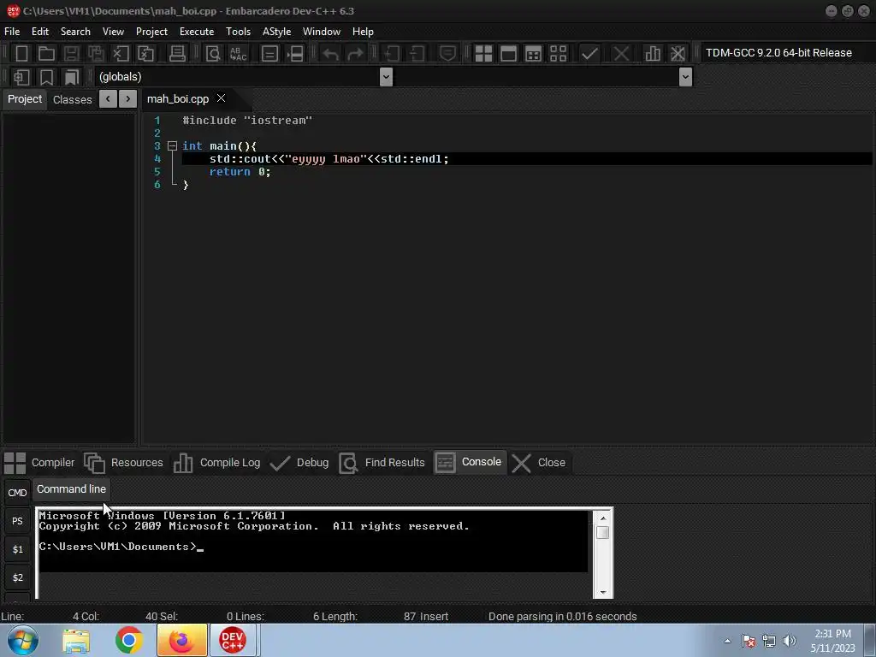Switch to the Resources bottom tab
This screenshot has height=657, width=876.
tap(123, 463)
